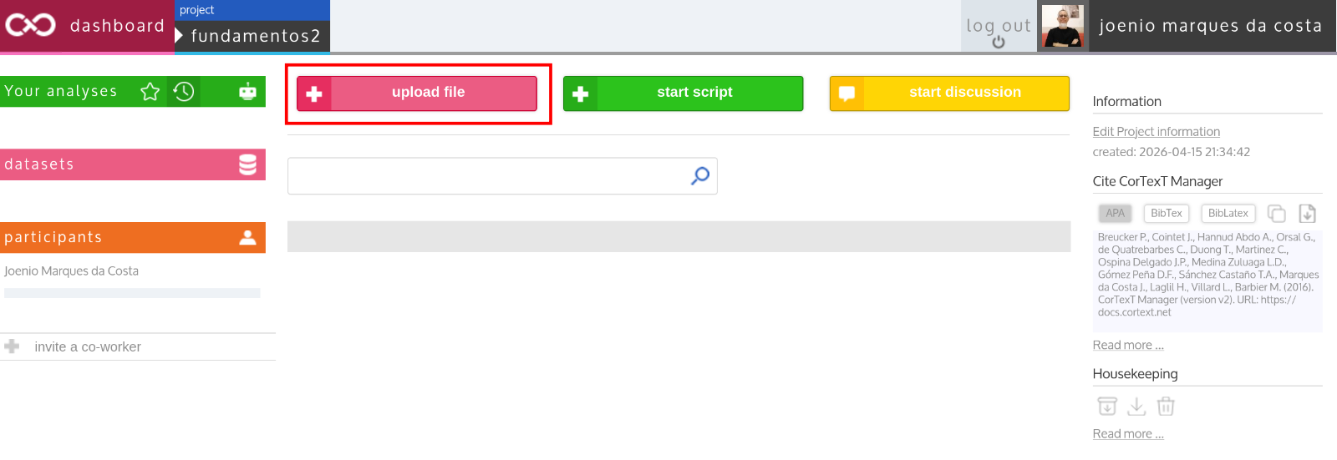Click the download project housekeeping icon
Screen dimensions: 1337x460
coord(1136,407)
